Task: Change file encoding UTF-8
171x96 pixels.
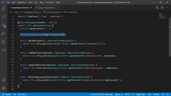Action: pyautogui.click(x=127, y=94)
